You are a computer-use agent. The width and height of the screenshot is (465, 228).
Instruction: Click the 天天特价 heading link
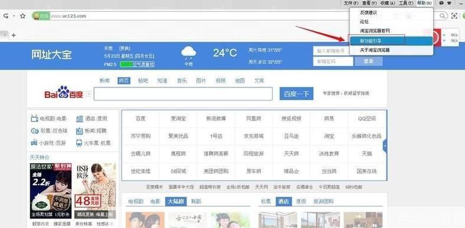click(40, 157)
